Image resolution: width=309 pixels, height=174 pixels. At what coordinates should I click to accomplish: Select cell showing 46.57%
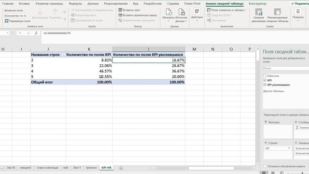pos(89,71)
